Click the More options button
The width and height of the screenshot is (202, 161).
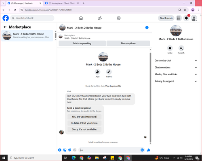128,43
